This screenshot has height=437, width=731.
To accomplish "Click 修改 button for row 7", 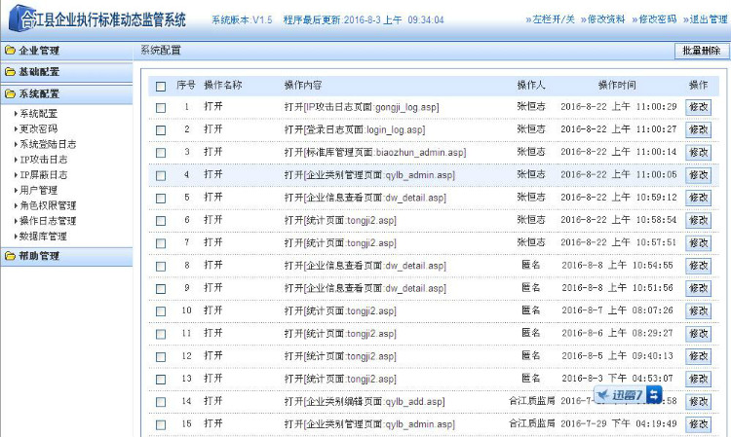I will tap(699, 243).
